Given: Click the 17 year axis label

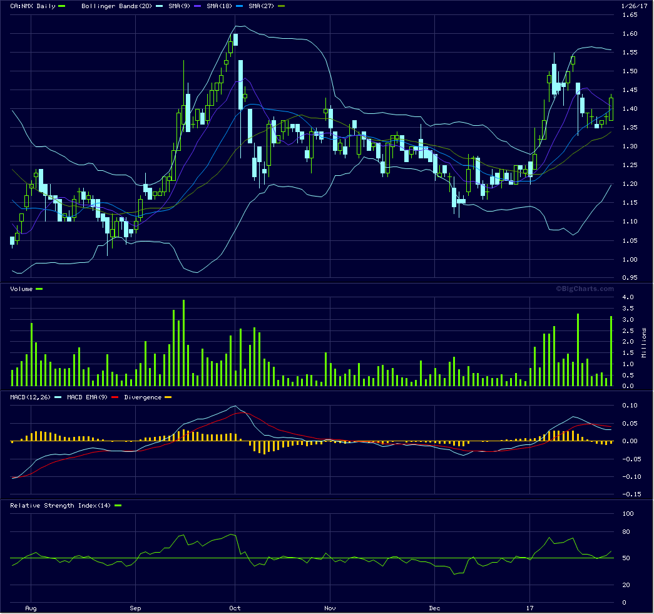Looking at the screenshot, I should point(529,608).
